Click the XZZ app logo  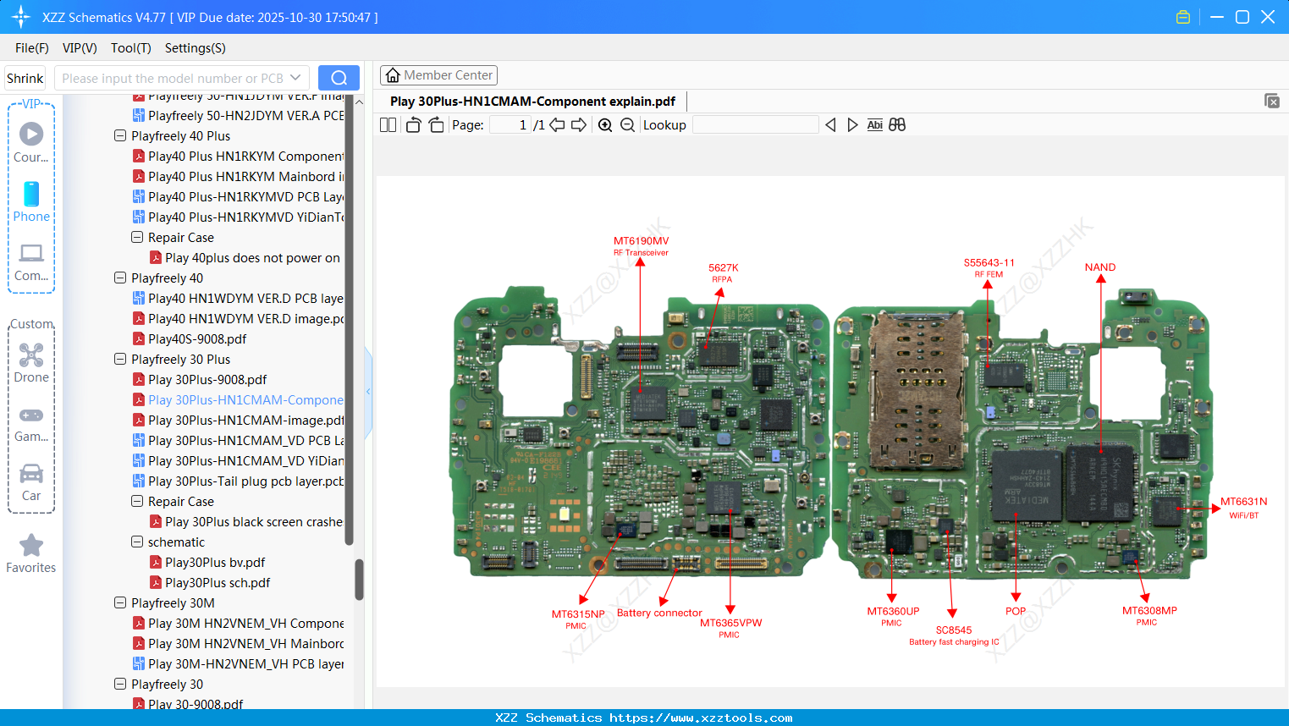click(x=21, y=17)
